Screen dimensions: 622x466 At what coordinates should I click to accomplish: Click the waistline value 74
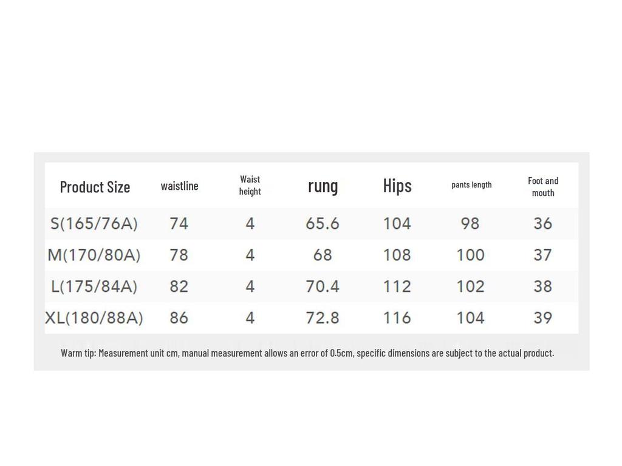pyautogui.click(x=179, y=223)
